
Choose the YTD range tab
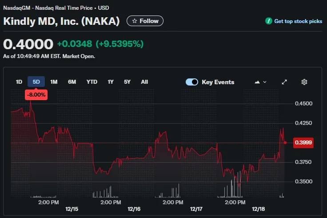coord(92,82)
